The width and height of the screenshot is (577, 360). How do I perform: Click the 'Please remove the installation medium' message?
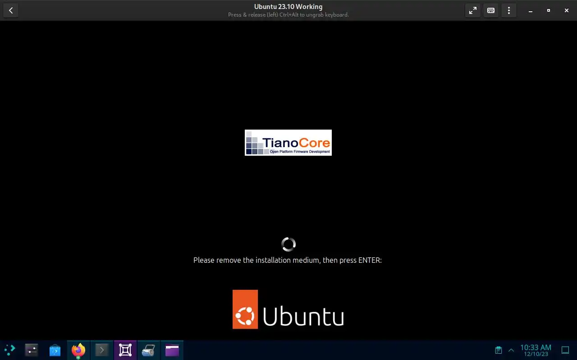coord(288,260)
